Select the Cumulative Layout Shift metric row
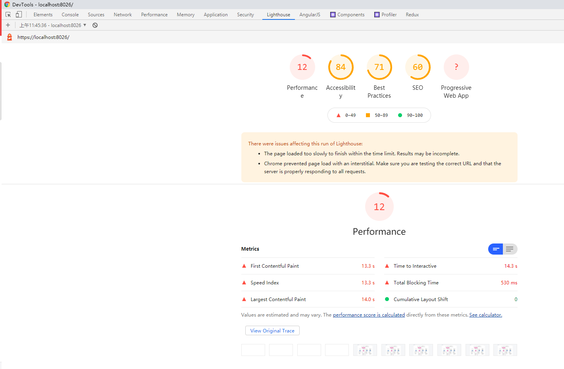564x369 pixels. [451, 299]
